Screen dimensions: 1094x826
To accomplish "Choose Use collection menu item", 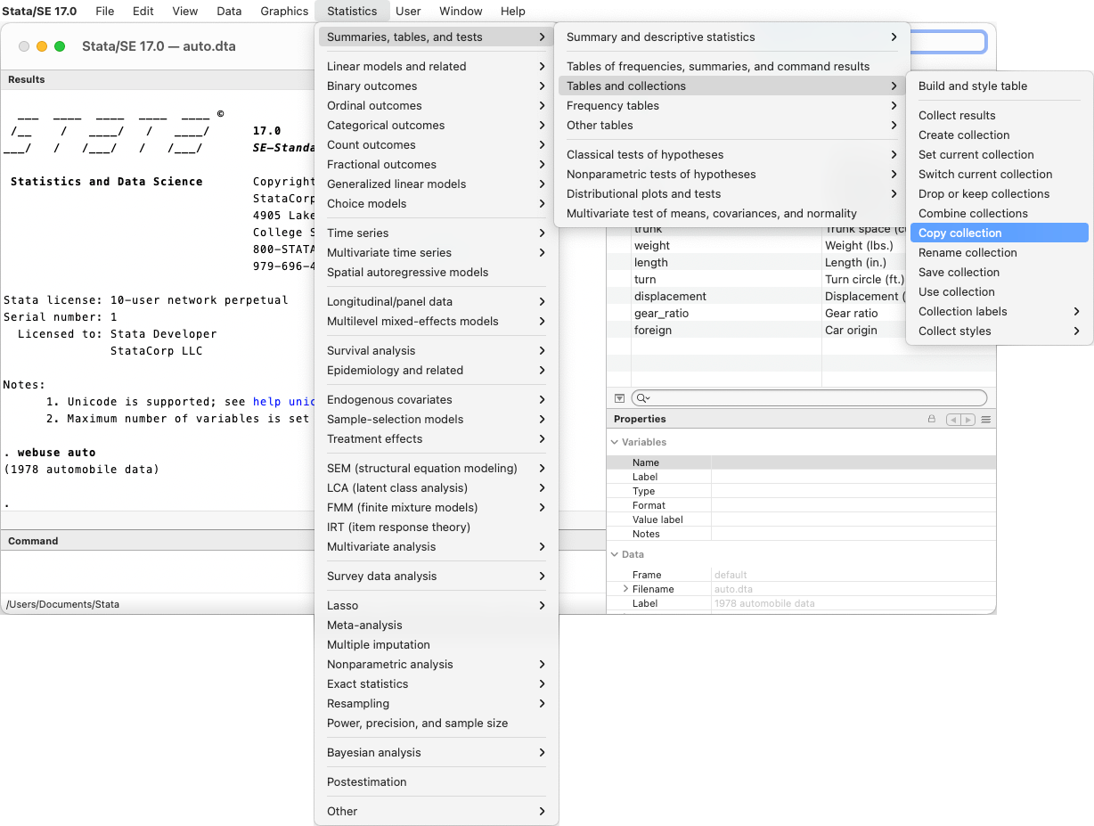I will (x=999, y=291).
